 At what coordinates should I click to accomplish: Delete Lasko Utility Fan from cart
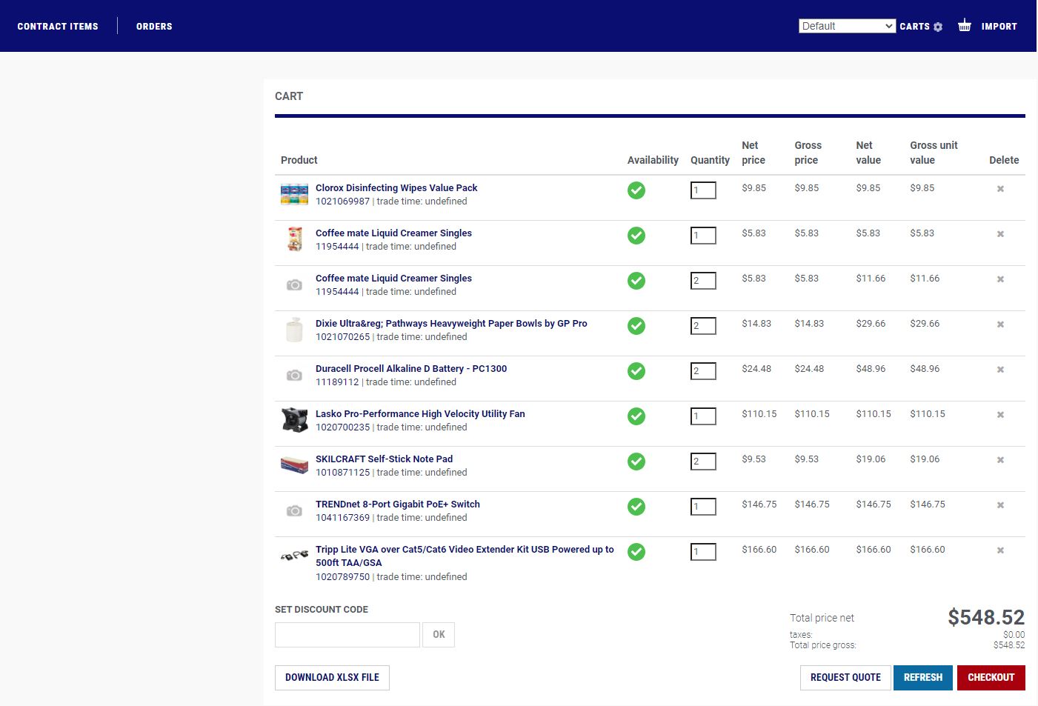[x=1000, y=415]
